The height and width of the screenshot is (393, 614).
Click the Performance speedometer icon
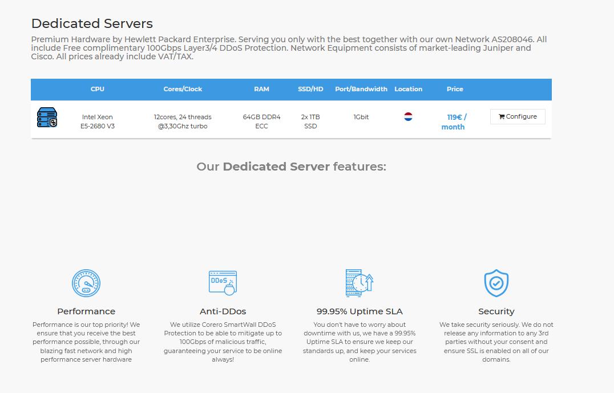(86, 283)
